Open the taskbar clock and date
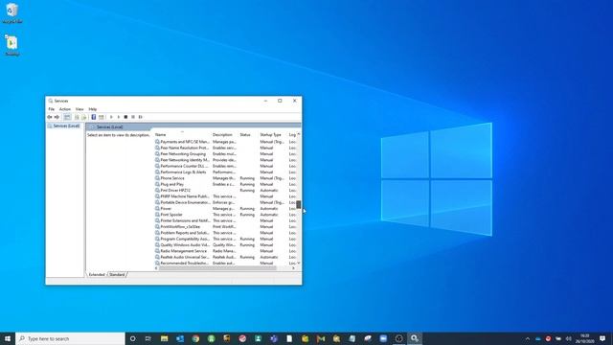This screenshot has height=345, width=613. coord(584,338)
